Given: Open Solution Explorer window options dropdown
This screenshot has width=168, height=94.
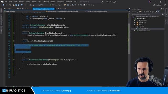Looking at the screenshot, I should 159,9.
